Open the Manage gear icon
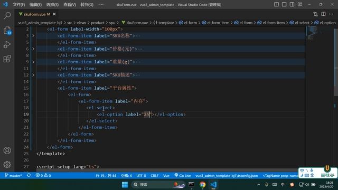The image size is (338, 190). (7, 165)
